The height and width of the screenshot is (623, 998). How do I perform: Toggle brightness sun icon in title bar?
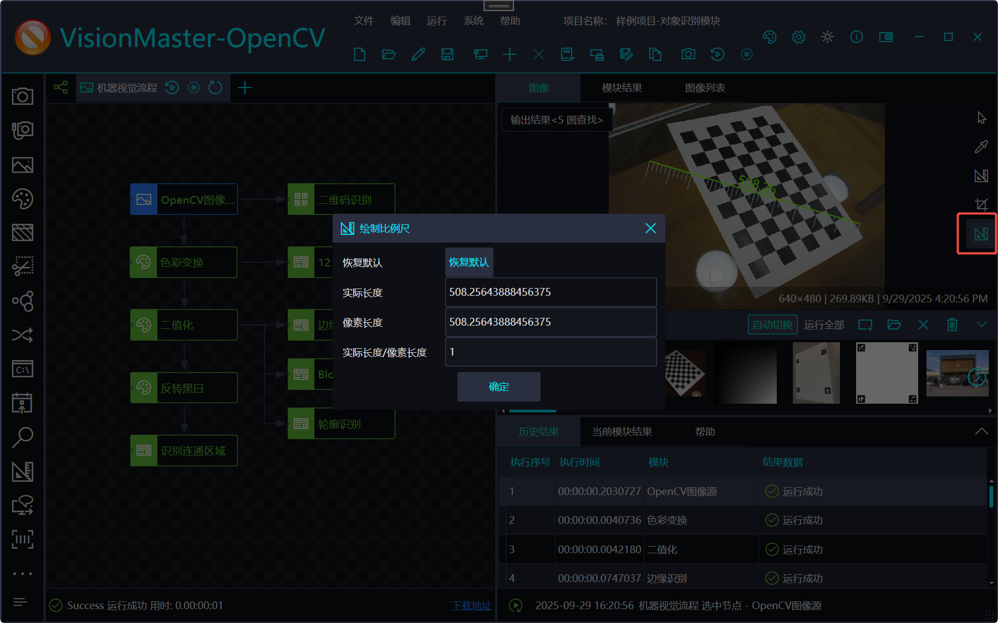pyautogui.click(x=827, y=37)
